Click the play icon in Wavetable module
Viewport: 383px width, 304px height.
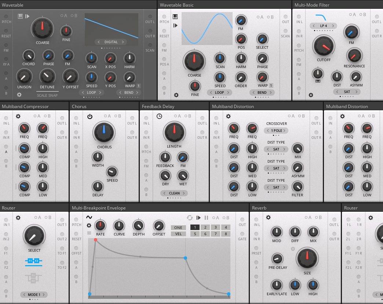pyautogui.click(x=27, y=16)
